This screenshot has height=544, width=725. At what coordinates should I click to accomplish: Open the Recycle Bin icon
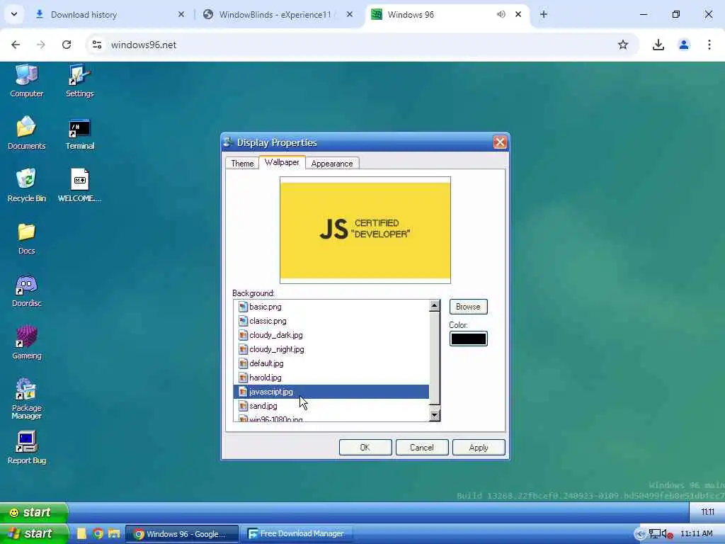[26, 186]
